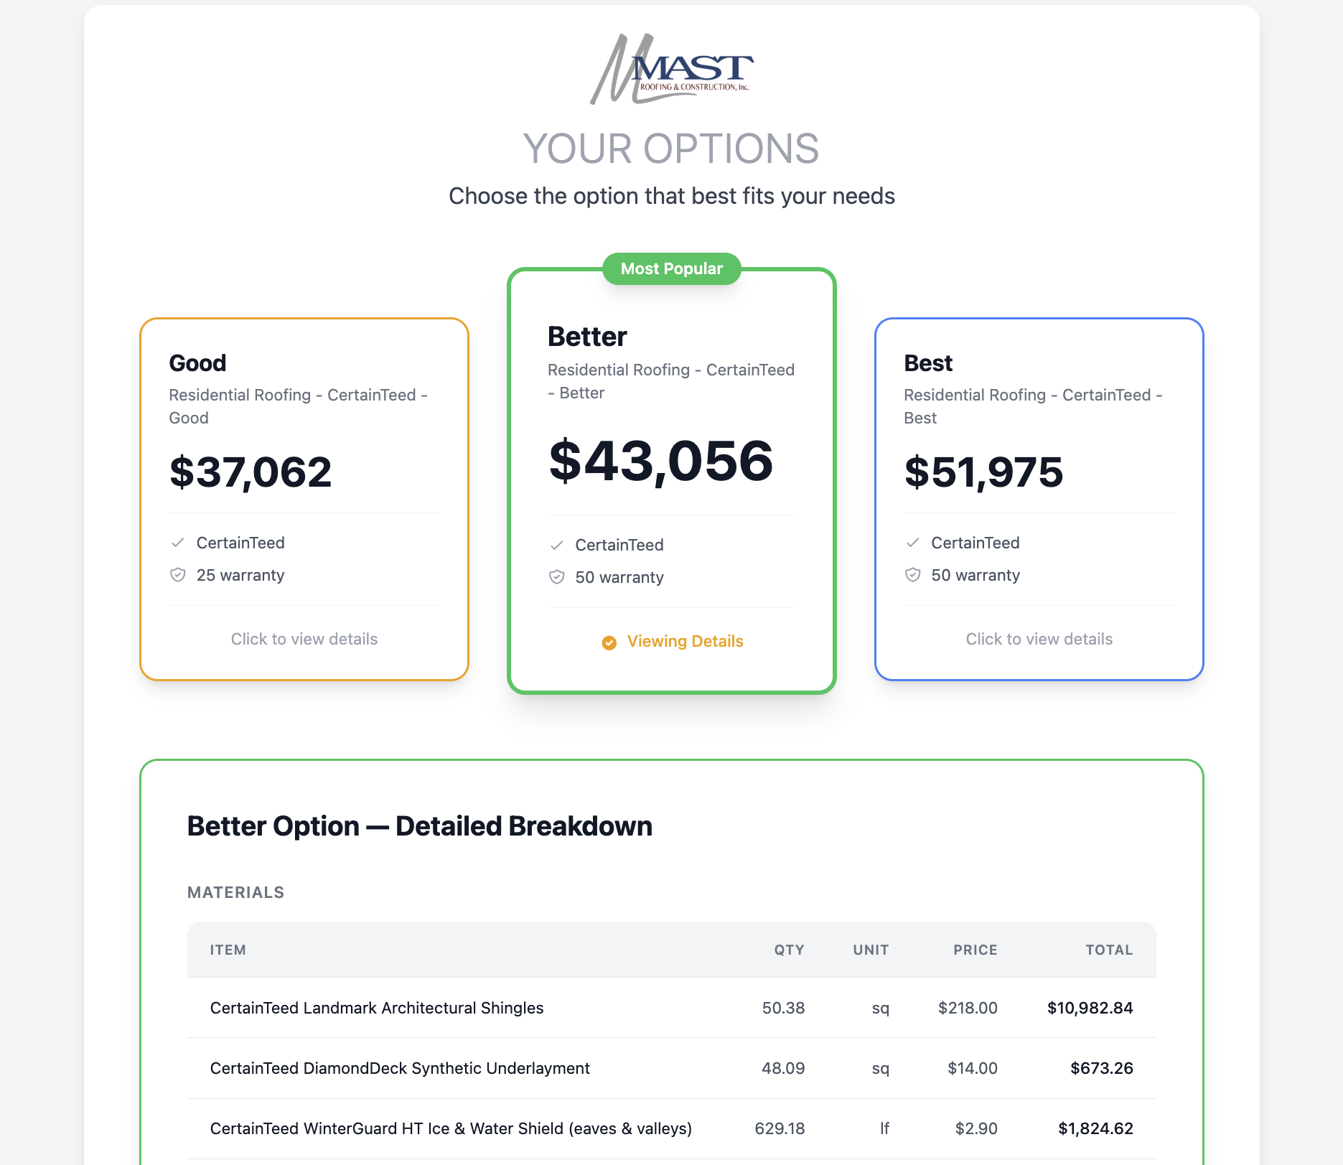Click the '25 warranty' text
Viewport: 1343px width, 1165px height.
pos(240,575)
